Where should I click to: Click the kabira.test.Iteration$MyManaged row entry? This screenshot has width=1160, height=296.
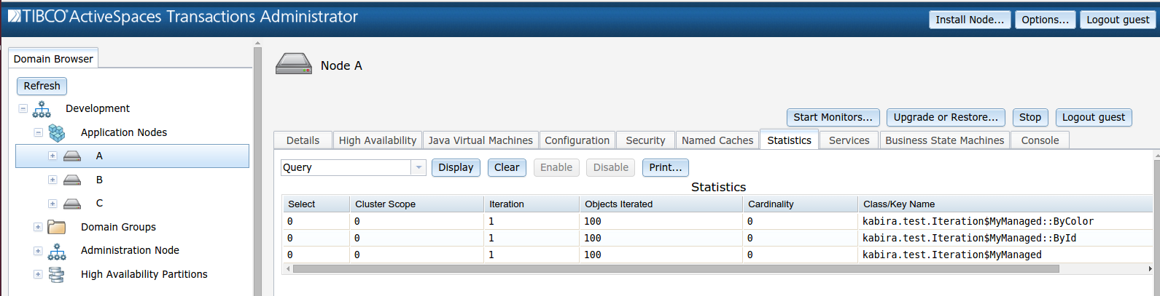tap(951, 255)
